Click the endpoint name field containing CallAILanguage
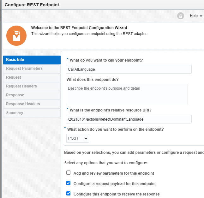 click(129, 69)
